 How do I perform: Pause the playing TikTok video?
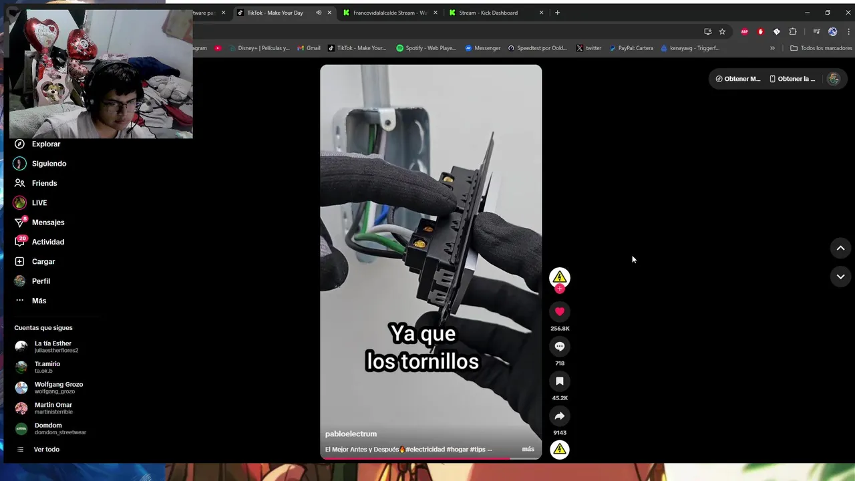[x=431, y=261]
